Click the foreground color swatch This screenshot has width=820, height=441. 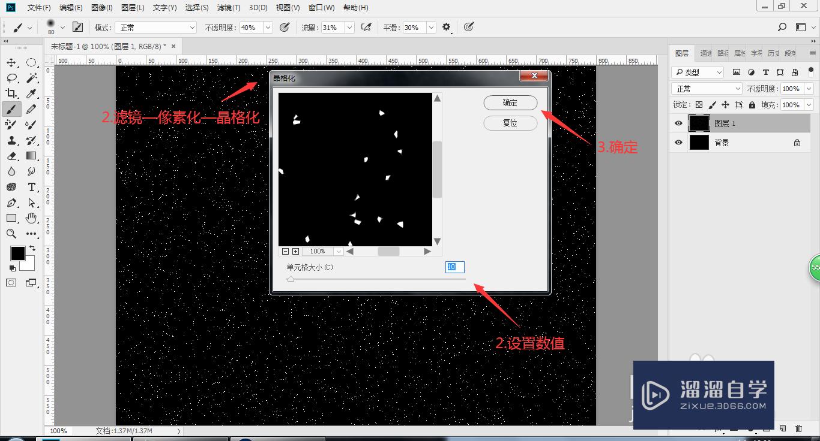click(17, 253)
